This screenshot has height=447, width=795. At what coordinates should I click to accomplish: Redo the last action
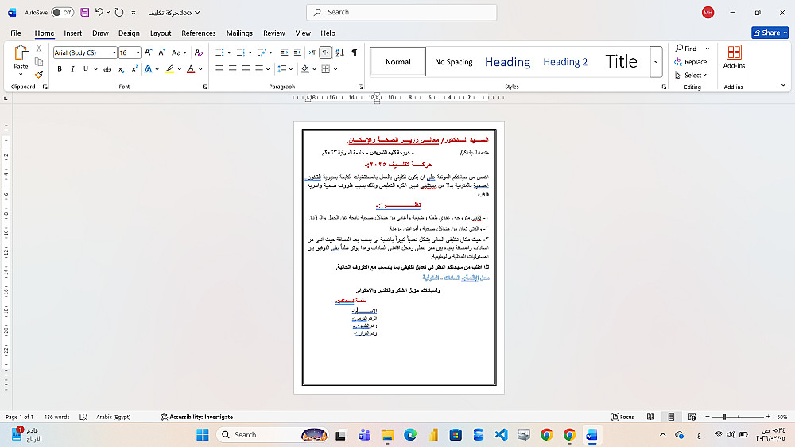point(119,12)
